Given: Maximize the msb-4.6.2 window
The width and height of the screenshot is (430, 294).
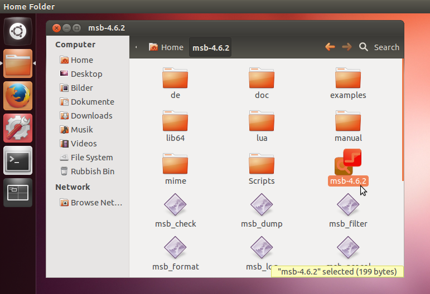Looking at the screenshot, I should tap(77, 28).
